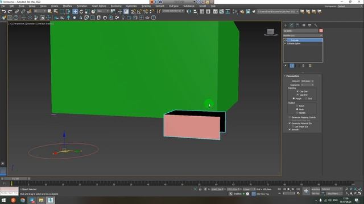Viewport: 364px width, 204px height.
Task: Uncheck the Cap Start checkbox
Action: [x=297, y=91]
